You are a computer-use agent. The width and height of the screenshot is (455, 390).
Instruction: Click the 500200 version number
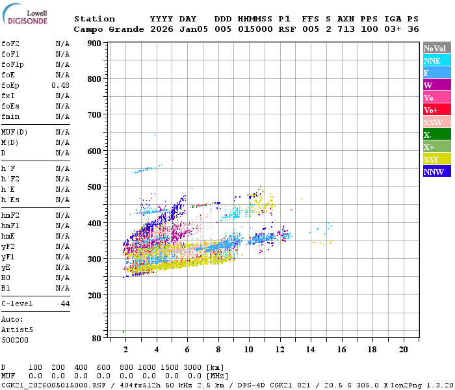[x=15, y=340]
